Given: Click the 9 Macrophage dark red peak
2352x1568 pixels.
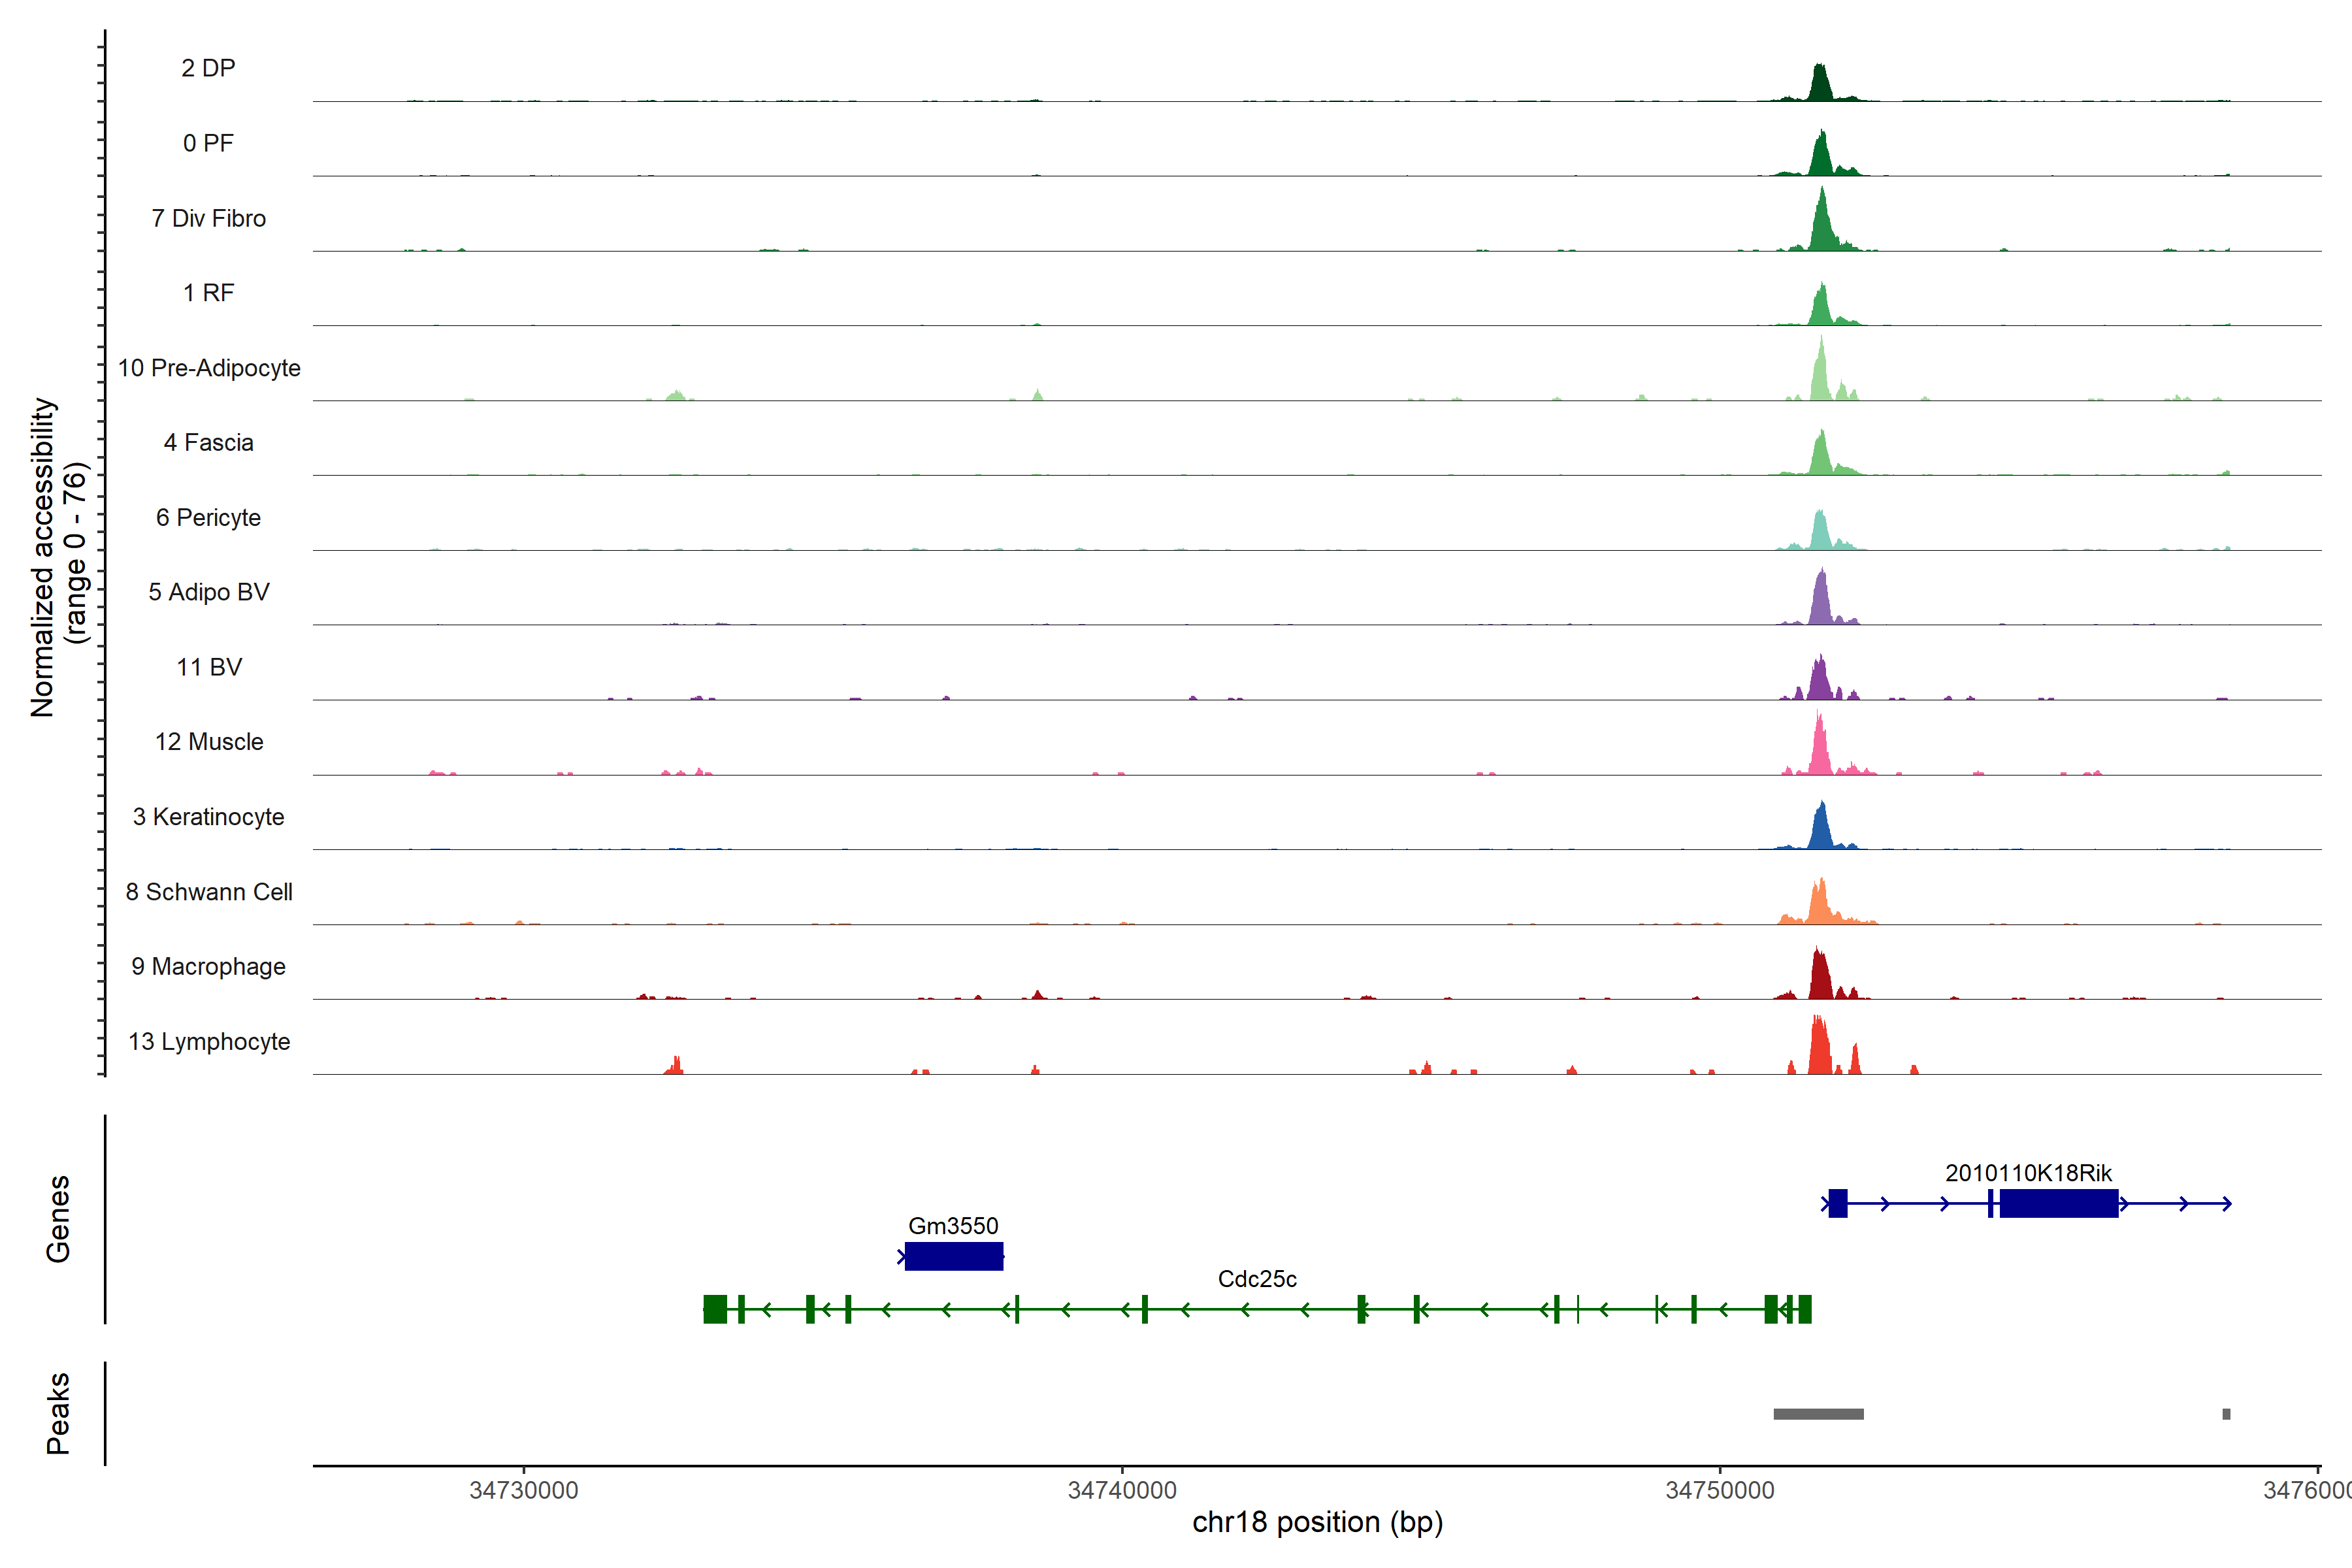Looking at the screenshot, I should [1820, 977].
